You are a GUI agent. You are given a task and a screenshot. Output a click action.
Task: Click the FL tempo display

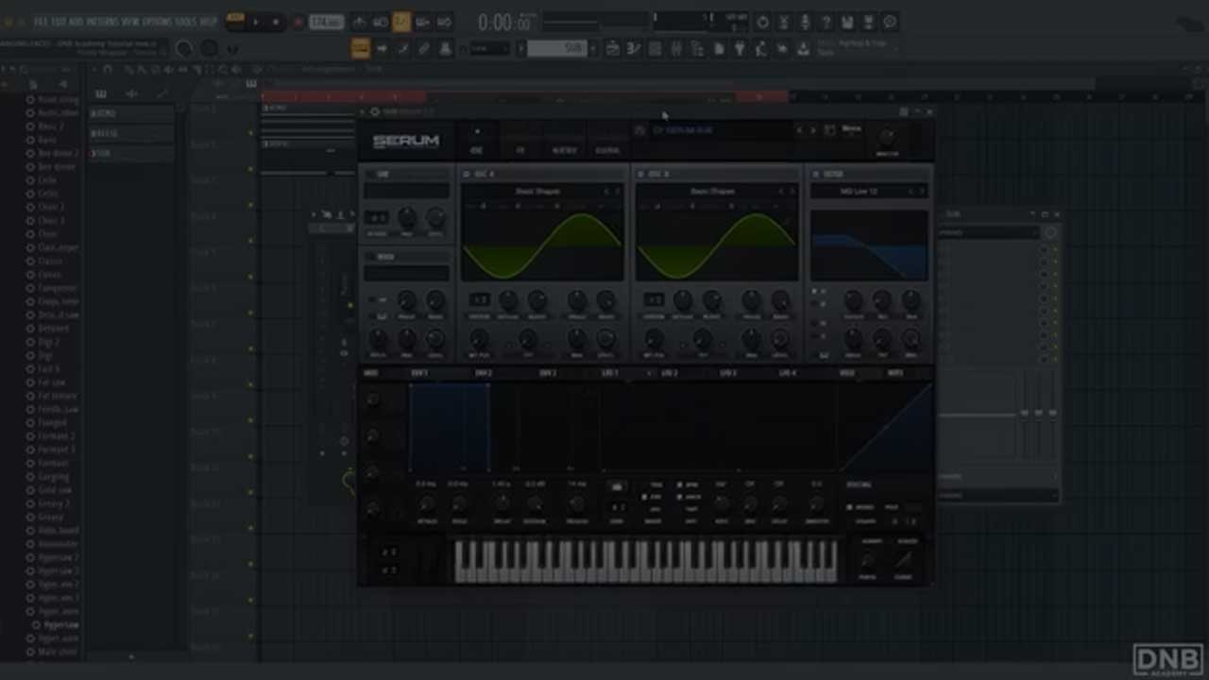[x=326, y=22]
